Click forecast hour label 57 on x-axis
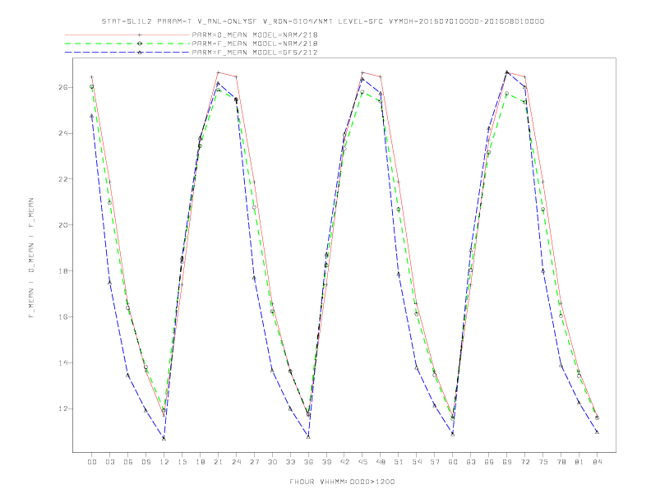The image size is (651, 503). click(435, 462)
